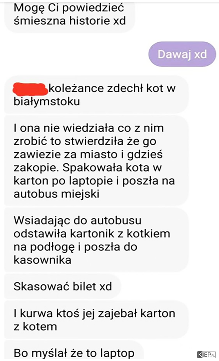Select the purple 'Dawaj xd' message bubble

tap(182, 54)
